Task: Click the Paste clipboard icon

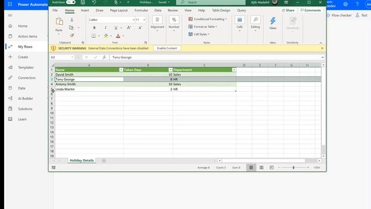Action: tap(59, 21)
